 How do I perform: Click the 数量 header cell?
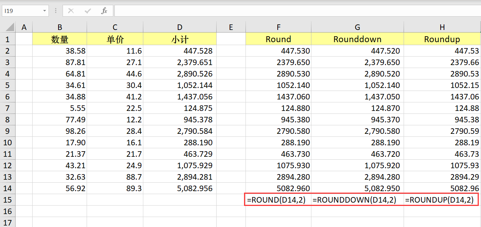tap(60, 39)
